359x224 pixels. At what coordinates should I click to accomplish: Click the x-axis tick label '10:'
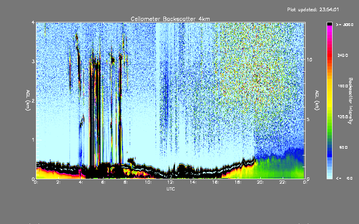click(x=148, y=182)
